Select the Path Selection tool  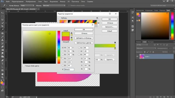tap(2, 67)
